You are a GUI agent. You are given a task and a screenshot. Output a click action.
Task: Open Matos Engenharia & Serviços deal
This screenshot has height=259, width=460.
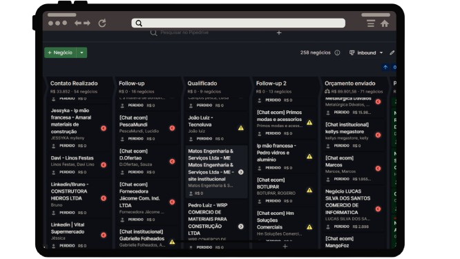click(215, 171)
